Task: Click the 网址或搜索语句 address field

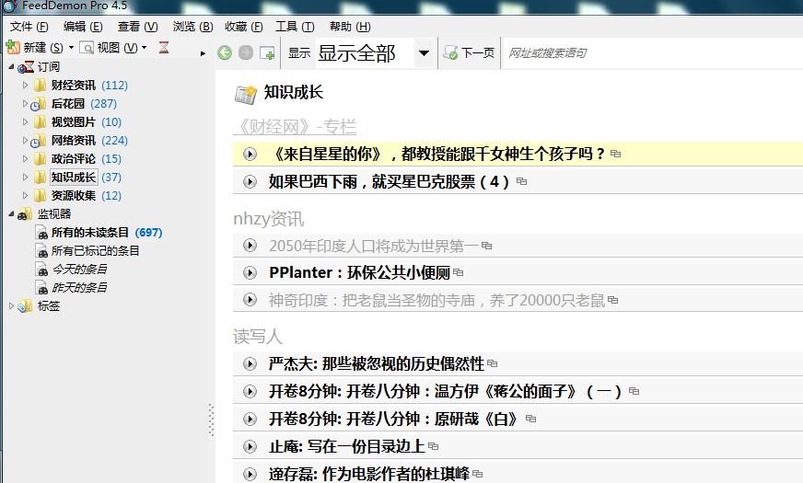Action: 653,52
